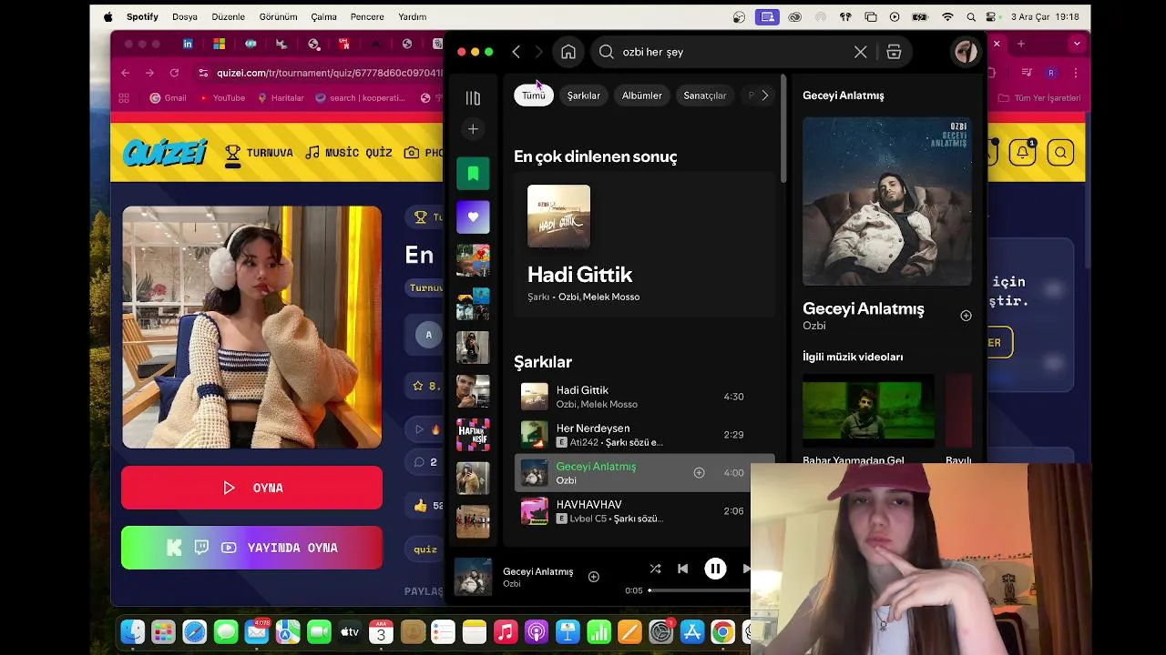Click YAYINDA OYNA button on Quizei
1166x655 pixels.
(x=251, y=548)
